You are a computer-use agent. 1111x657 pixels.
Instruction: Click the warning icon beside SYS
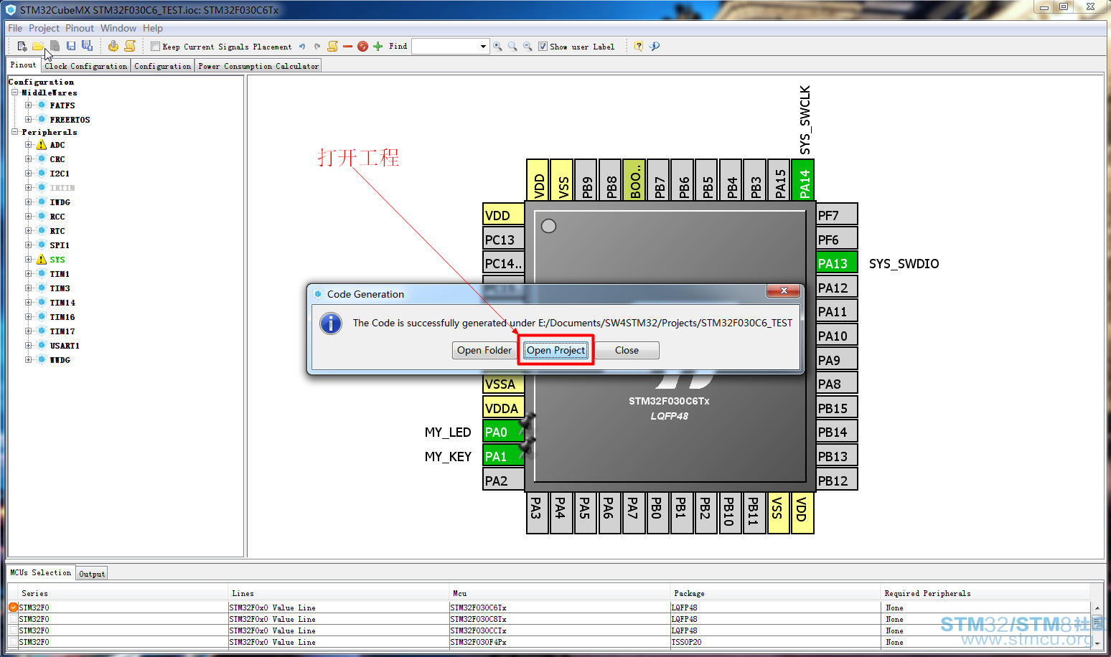[42, 260]
